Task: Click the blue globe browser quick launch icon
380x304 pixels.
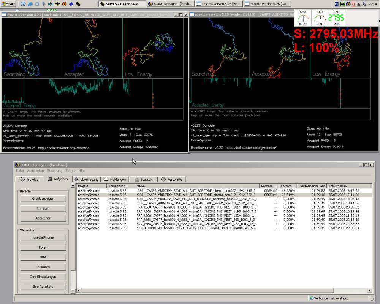Action: (30, 4)
